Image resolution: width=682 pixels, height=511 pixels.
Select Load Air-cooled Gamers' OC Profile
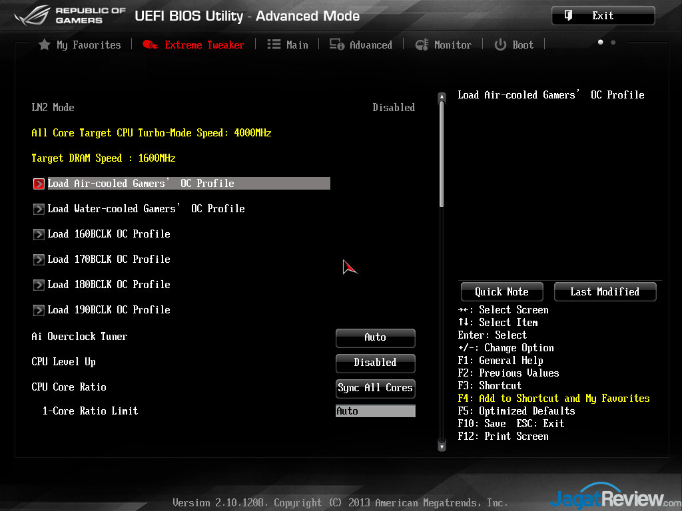coord(141,184)
